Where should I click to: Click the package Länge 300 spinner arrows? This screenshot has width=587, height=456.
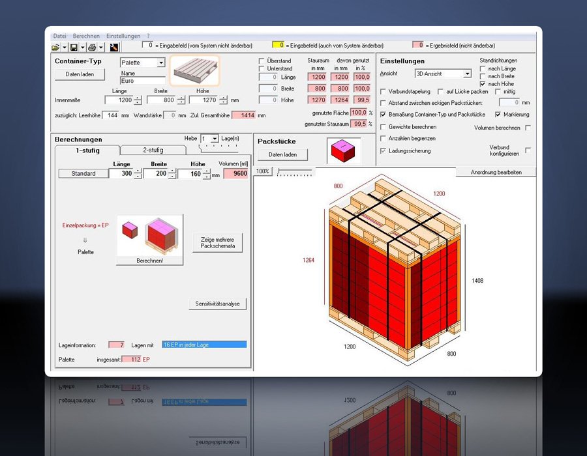pos(138,174)
